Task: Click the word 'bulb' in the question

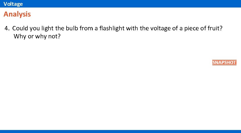Action: click(x=73, y=28)
